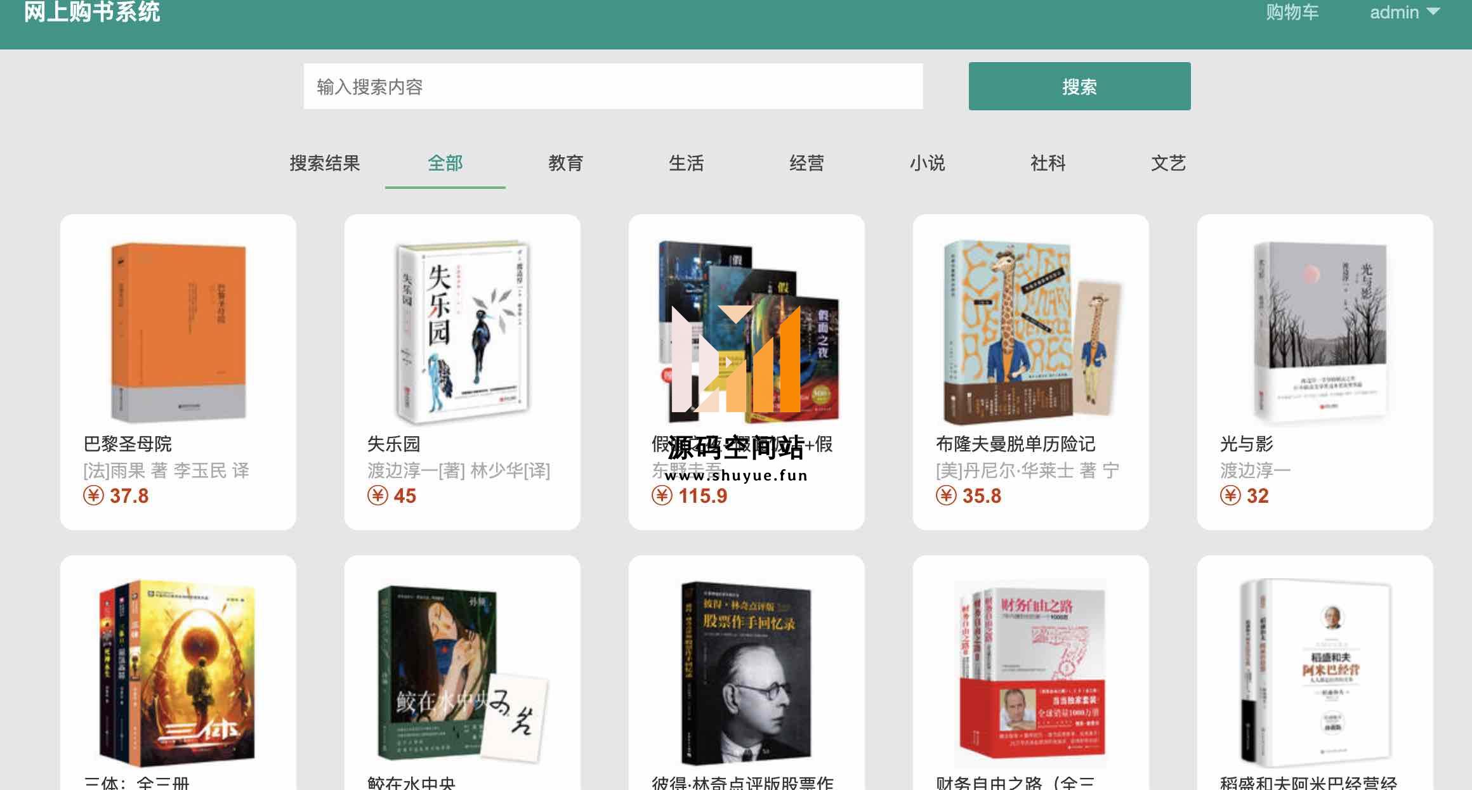
Task: Select the 文艺 category tab
Action: click(x=1169, y=163)
